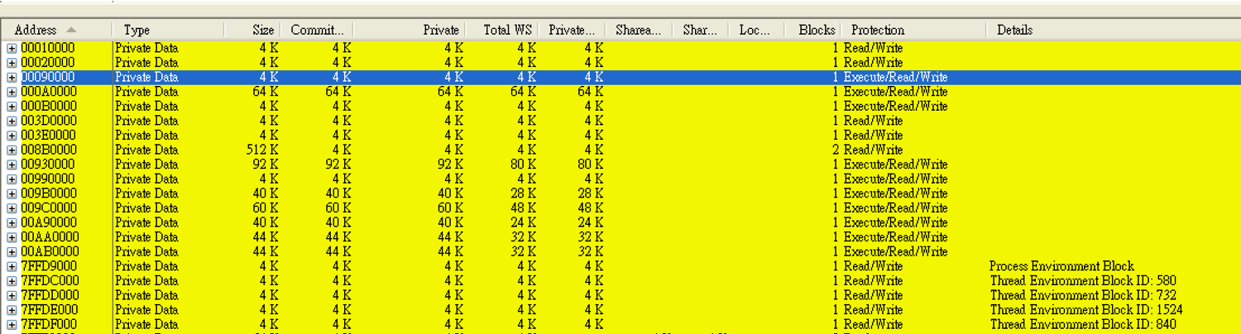Image resolution: width=1241 pixels, height=334 pixels.
Task: Expand the 7FFD9000 Process Environment Block row
Action: click(x=12, y=266)
